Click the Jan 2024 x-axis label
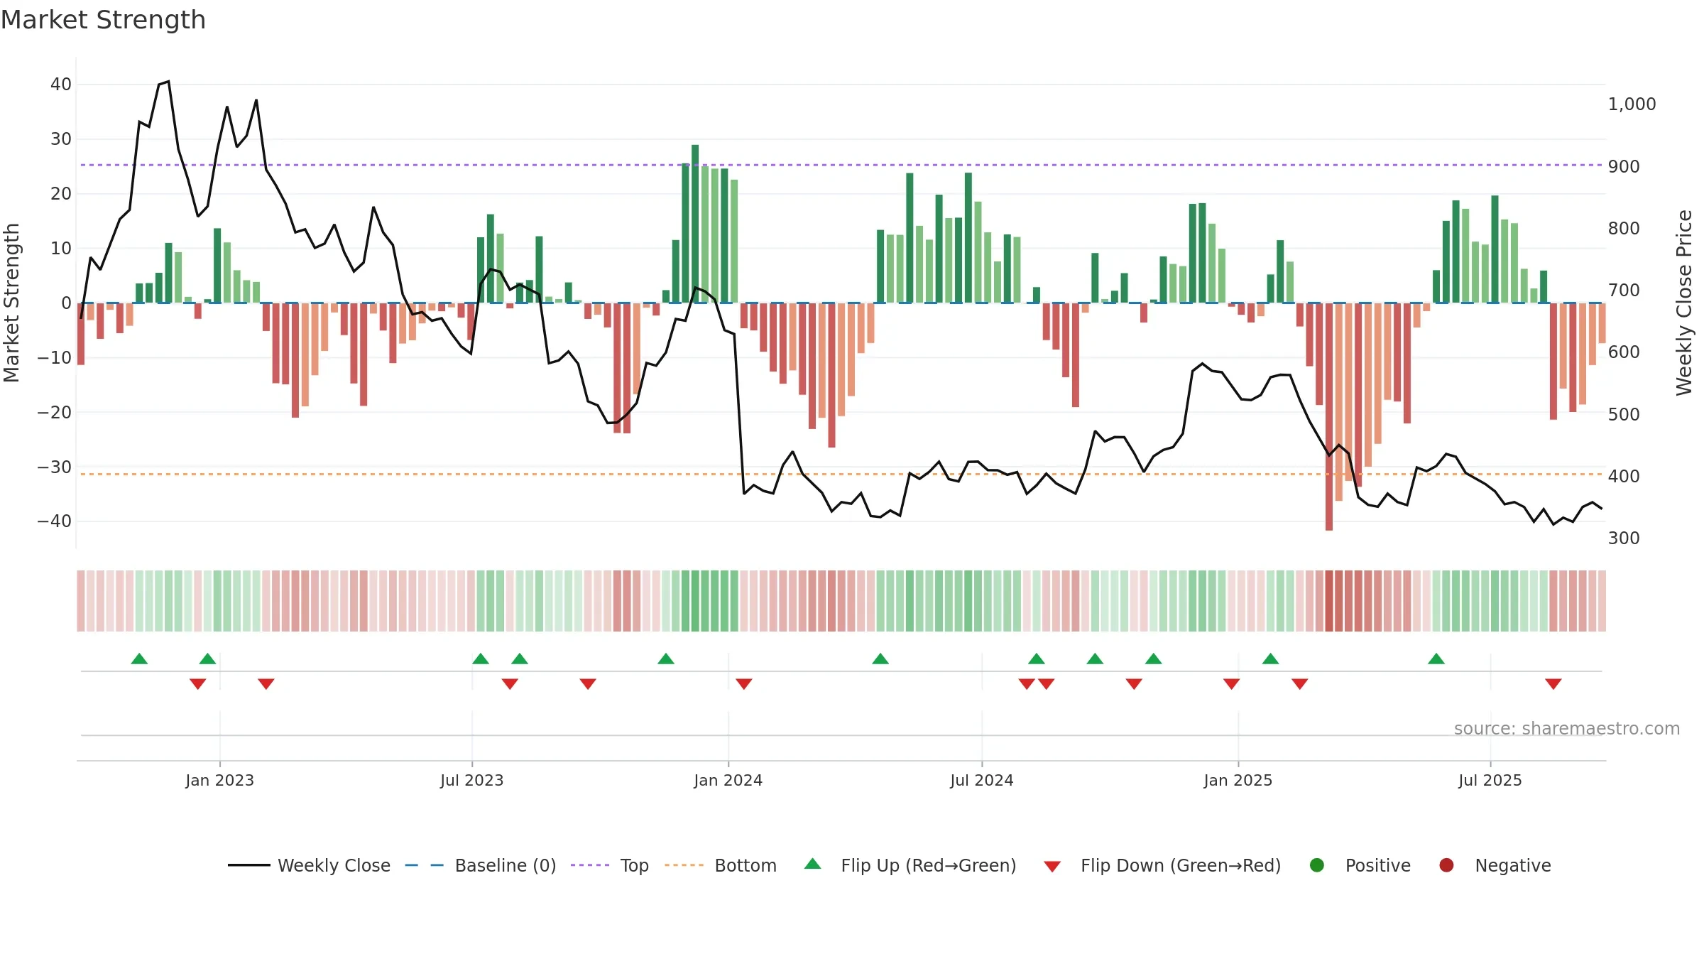The width and height of the screenshot is (1704, 959). pyautogui.click(x=728, y=780)
